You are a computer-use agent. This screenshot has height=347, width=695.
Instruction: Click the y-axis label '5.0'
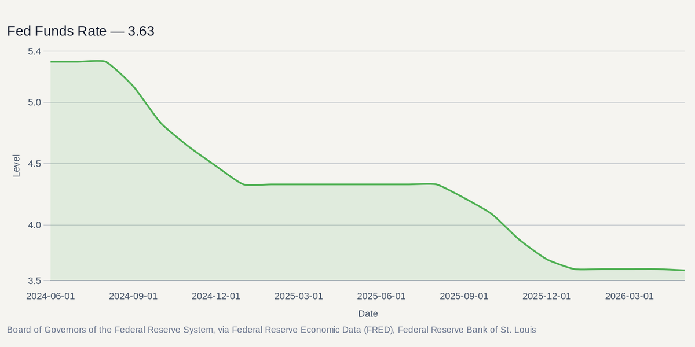coord(34,102)
